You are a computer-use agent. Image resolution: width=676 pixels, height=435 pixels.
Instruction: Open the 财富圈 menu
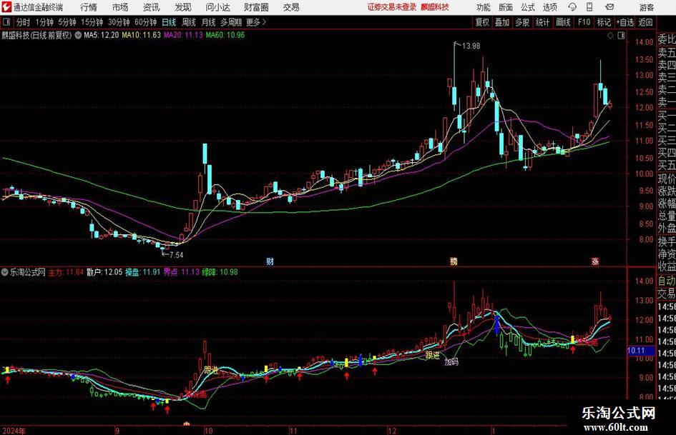pyautogui.click(x=256, y=7)
